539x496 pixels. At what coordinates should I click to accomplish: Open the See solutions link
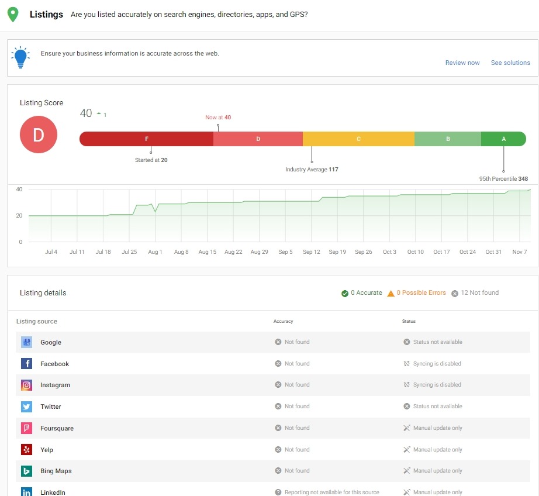tap(510, 63)
